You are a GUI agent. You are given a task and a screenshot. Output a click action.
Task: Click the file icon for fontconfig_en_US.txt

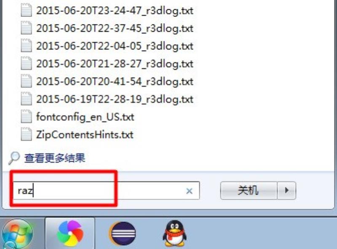[26, 117]
